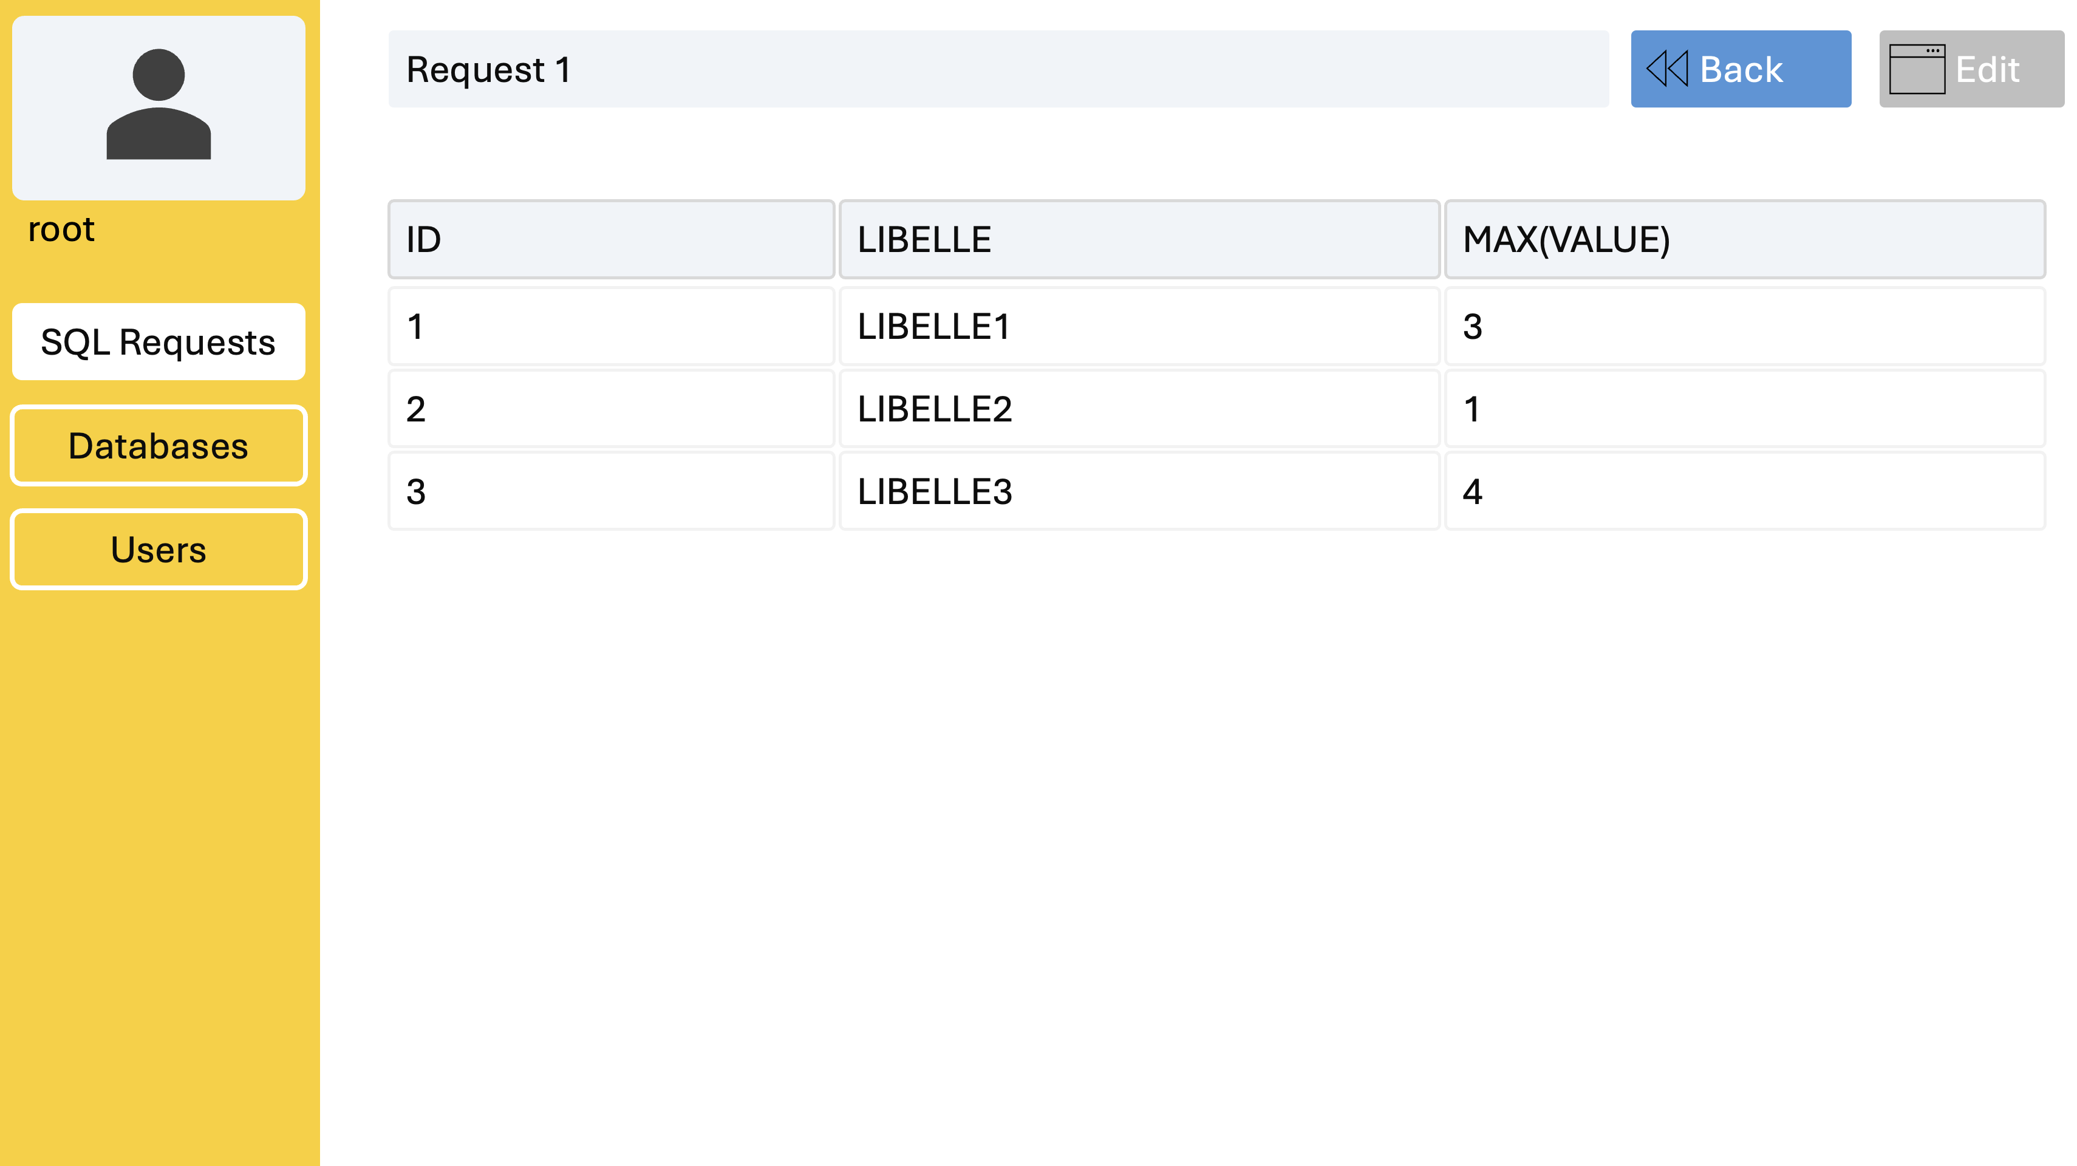
Task: Select the ID column header
Action: 611,239
